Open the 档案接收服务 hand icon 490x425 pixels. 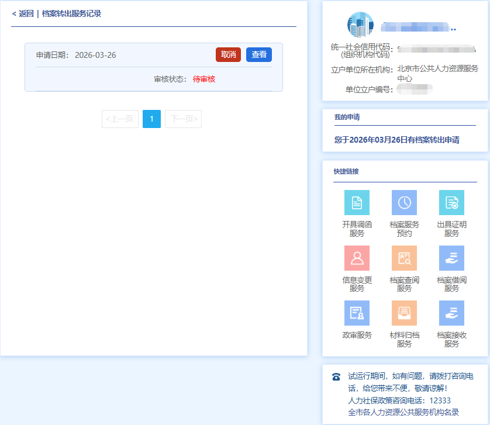(451, 313)
